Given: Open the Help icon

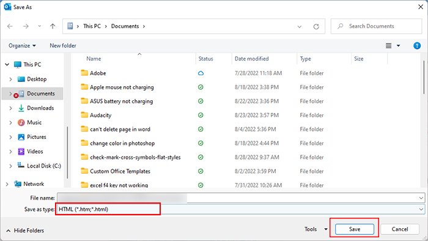Looking at the screenshot, I should (x=417, y=46).
